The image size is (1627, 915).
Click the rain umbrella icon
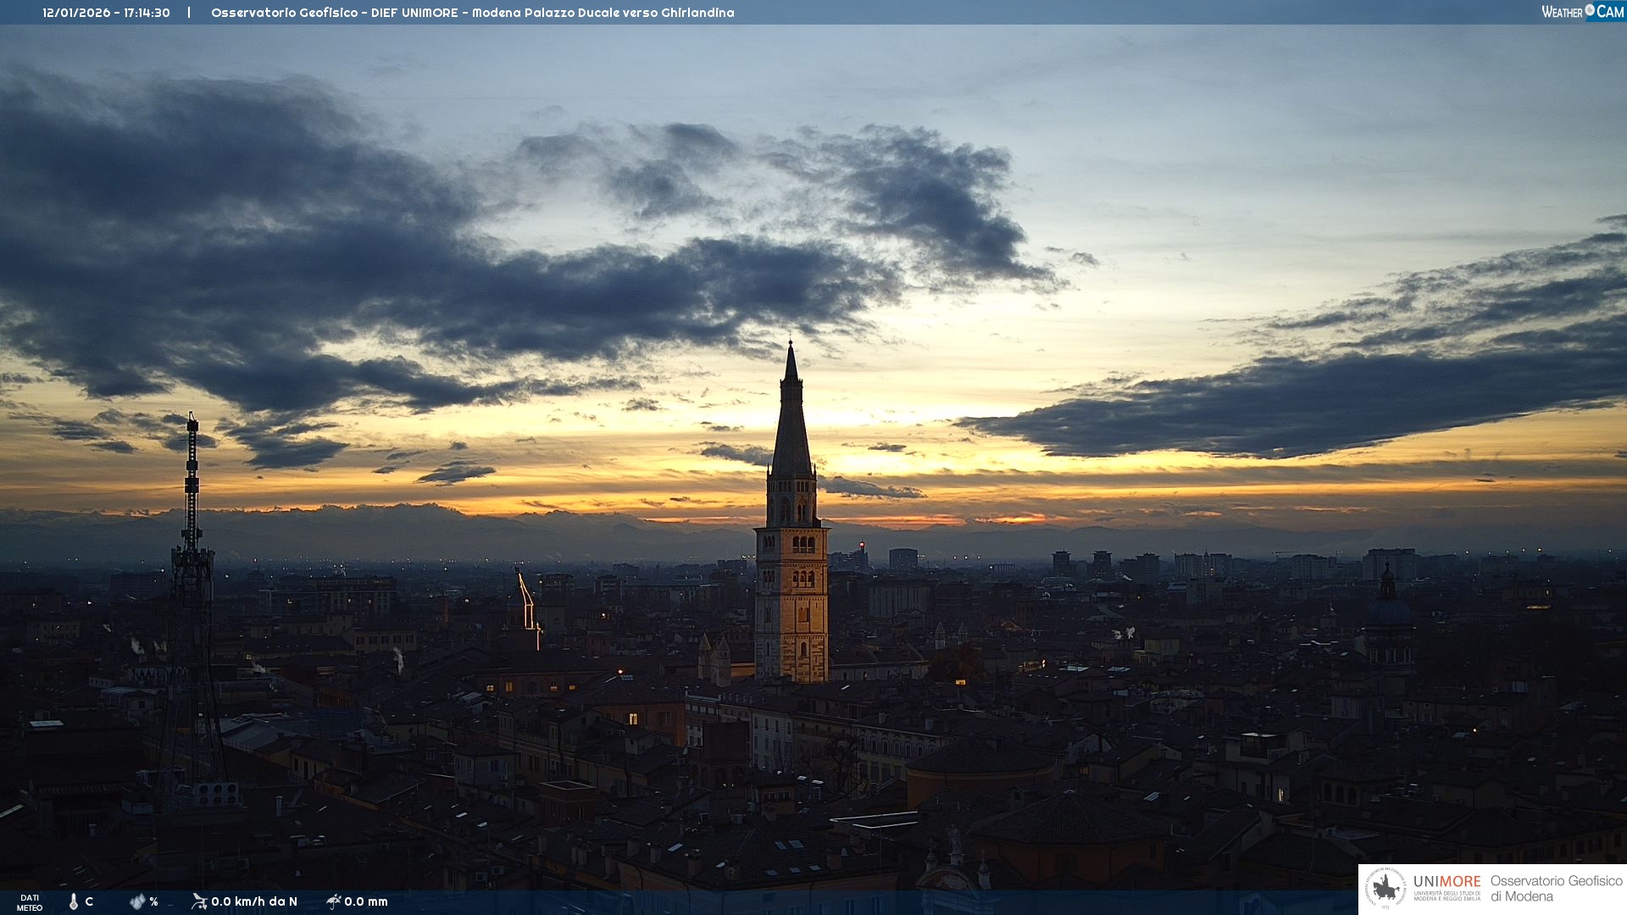(333, 901)
